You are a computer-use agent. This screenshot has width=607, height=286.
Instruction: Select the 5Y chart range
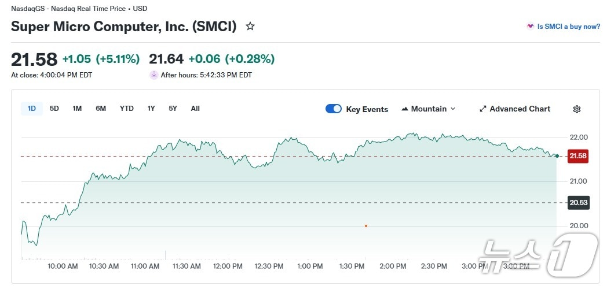click(173, 109)
